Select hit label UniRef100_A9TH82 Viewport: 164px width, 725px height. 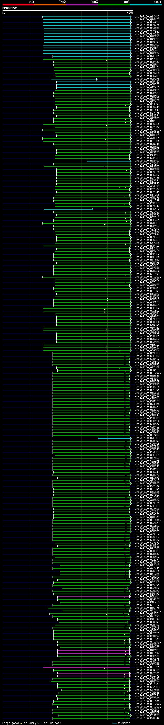(147, 368)
